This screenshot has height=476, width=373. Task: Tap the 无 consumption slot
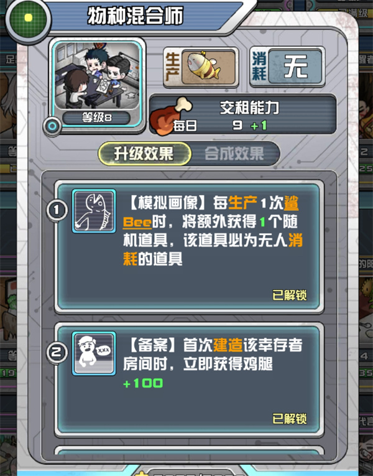coord(295,67)
